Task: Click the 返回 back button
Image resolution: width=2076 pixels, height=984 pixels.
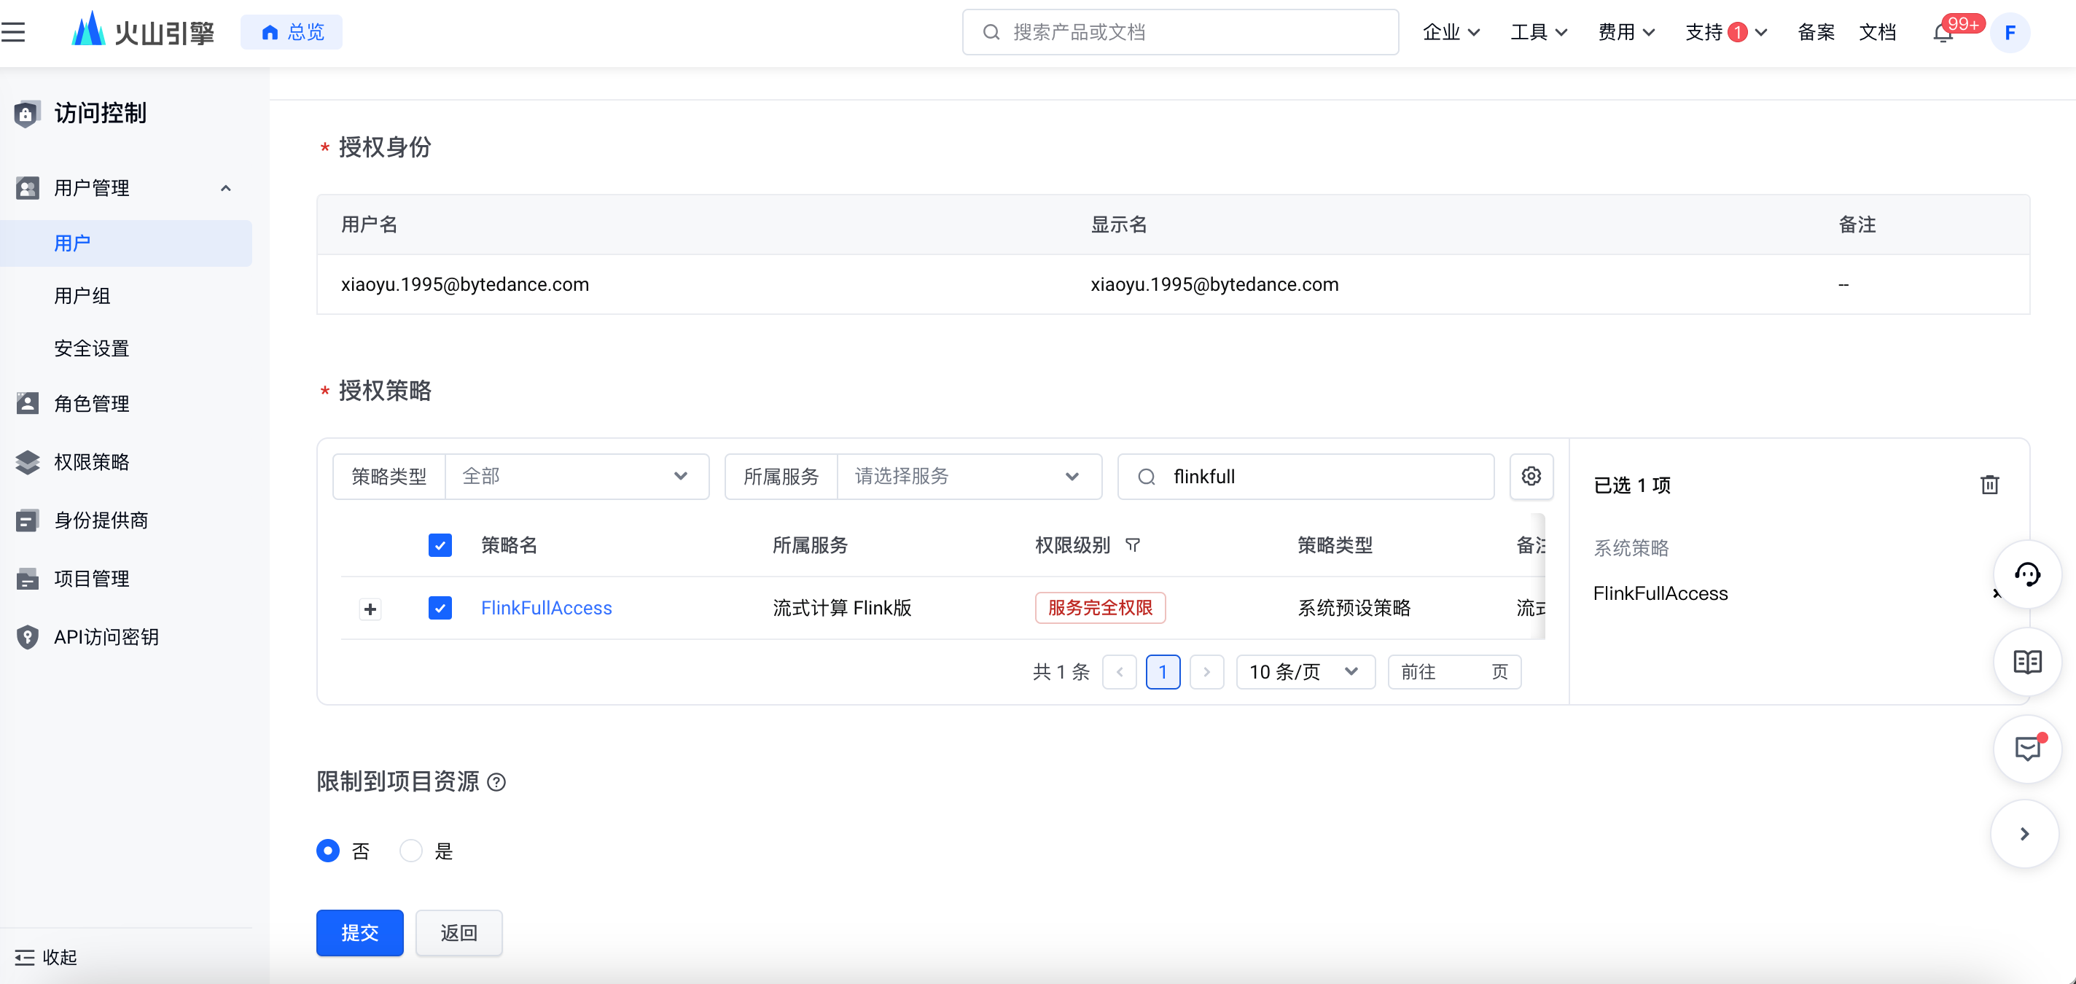Action: (x=458, y=933)
